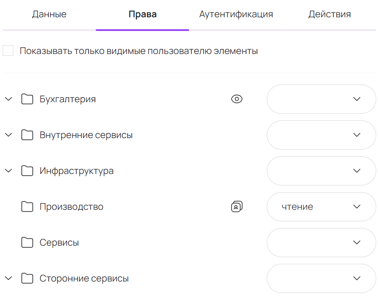Image resolution: width=378 pixels, height=297 pixels.
Task: Collapse the Инфраструктура tree branch
Action: tap(8, 170)
